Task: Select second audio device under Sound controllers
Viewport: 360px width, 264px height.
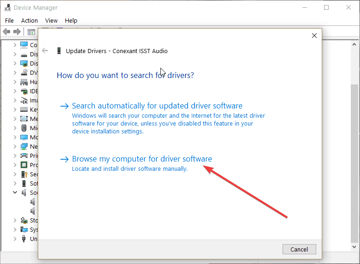Action: point(33,211)
